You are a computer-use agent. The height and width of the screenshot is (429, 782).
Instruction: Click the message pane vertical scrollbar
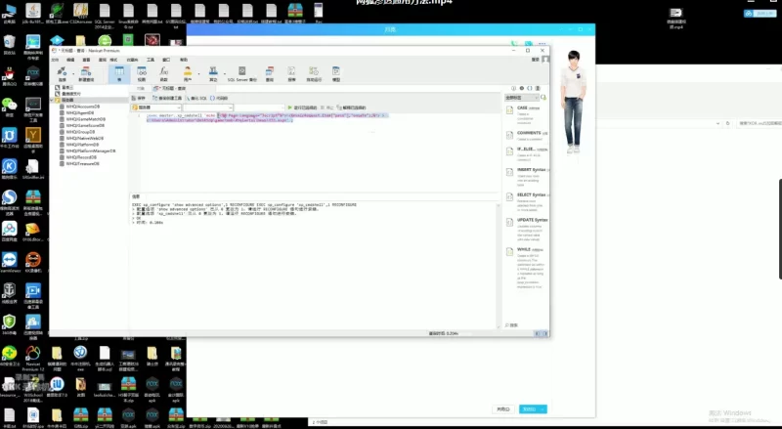point(499,265)
